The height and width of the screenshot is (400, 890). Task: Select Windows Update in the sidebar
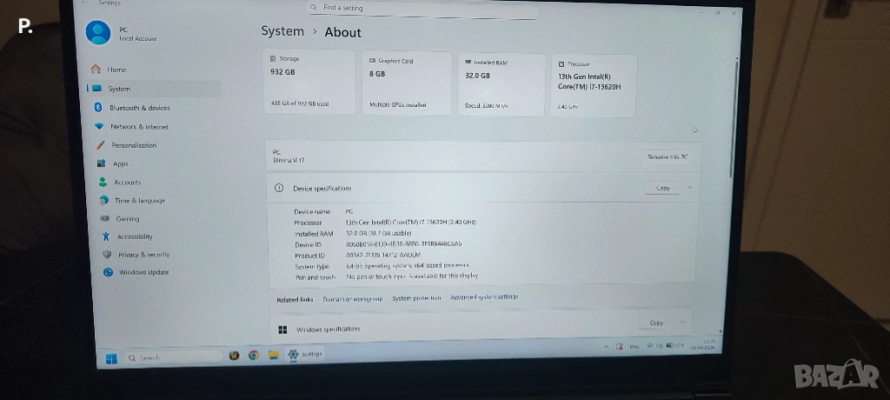pos(143,272)
